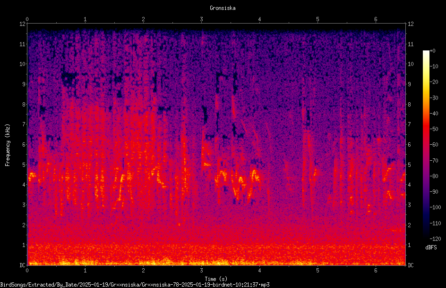The image size is (446, 288).
Task: Click the Time (s) axis label
Action: [x=216, y=279]
